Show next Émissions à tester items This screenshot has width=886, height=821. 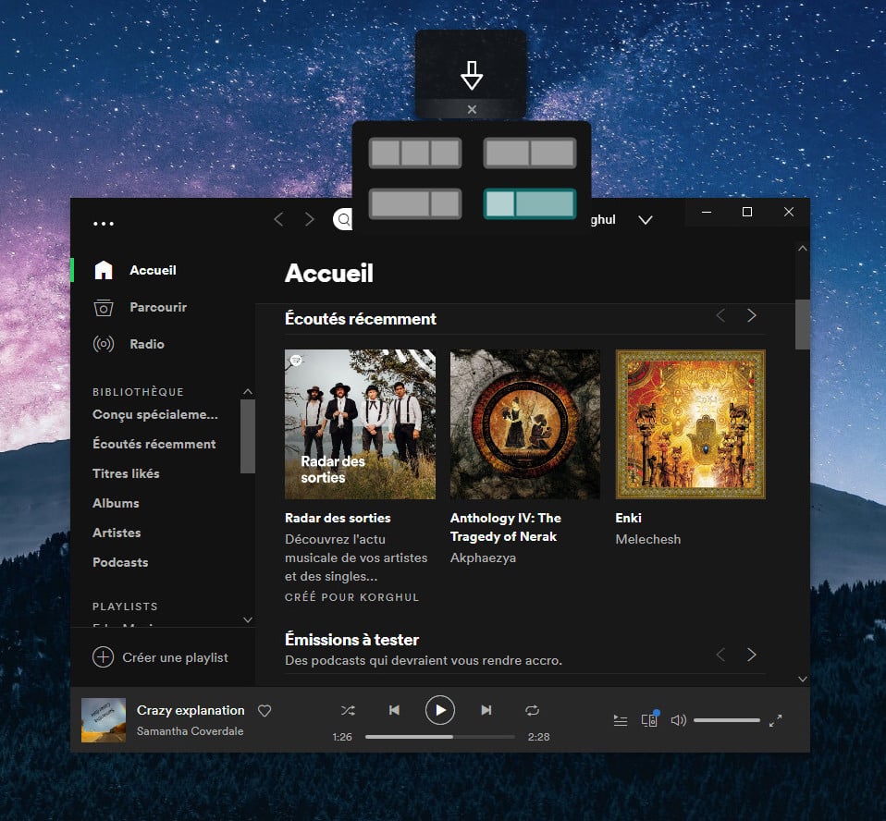752,655
